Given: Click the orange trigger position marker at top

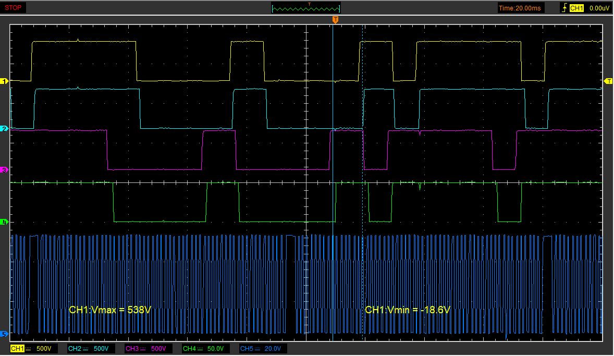Looking at the screenshot, I should 336,19.
